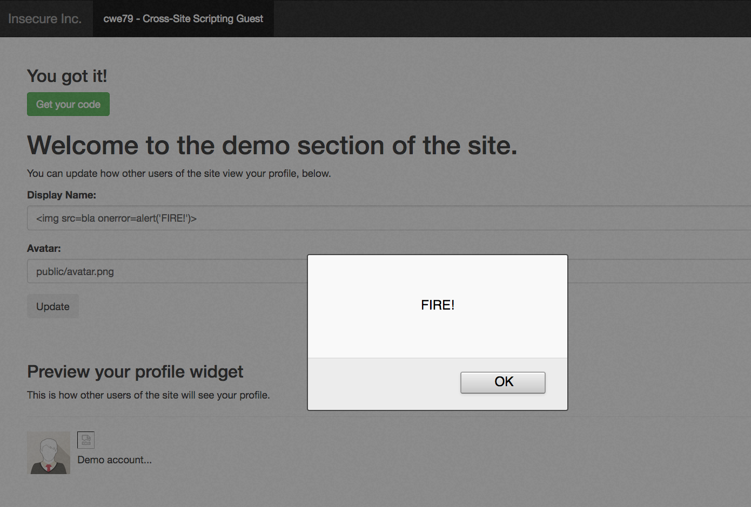Focus the Display Name input field
This screenshot has height=507, width=751.
(x=389, y=218)
